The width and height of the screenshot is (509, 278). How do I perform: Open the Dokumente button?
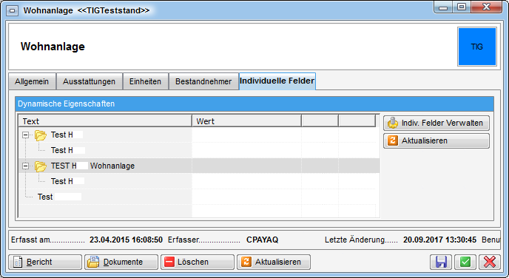[121, 262]
